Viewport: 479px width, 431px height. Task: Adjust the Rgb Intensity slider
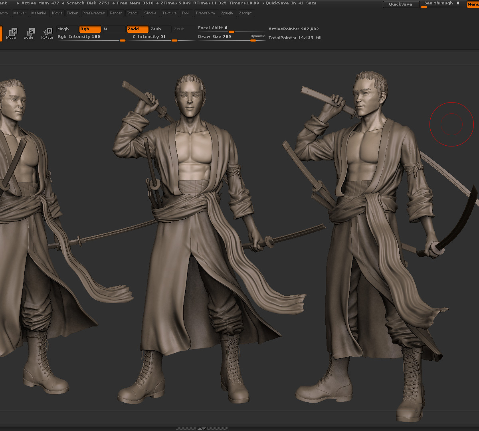[x=91, y=38]
